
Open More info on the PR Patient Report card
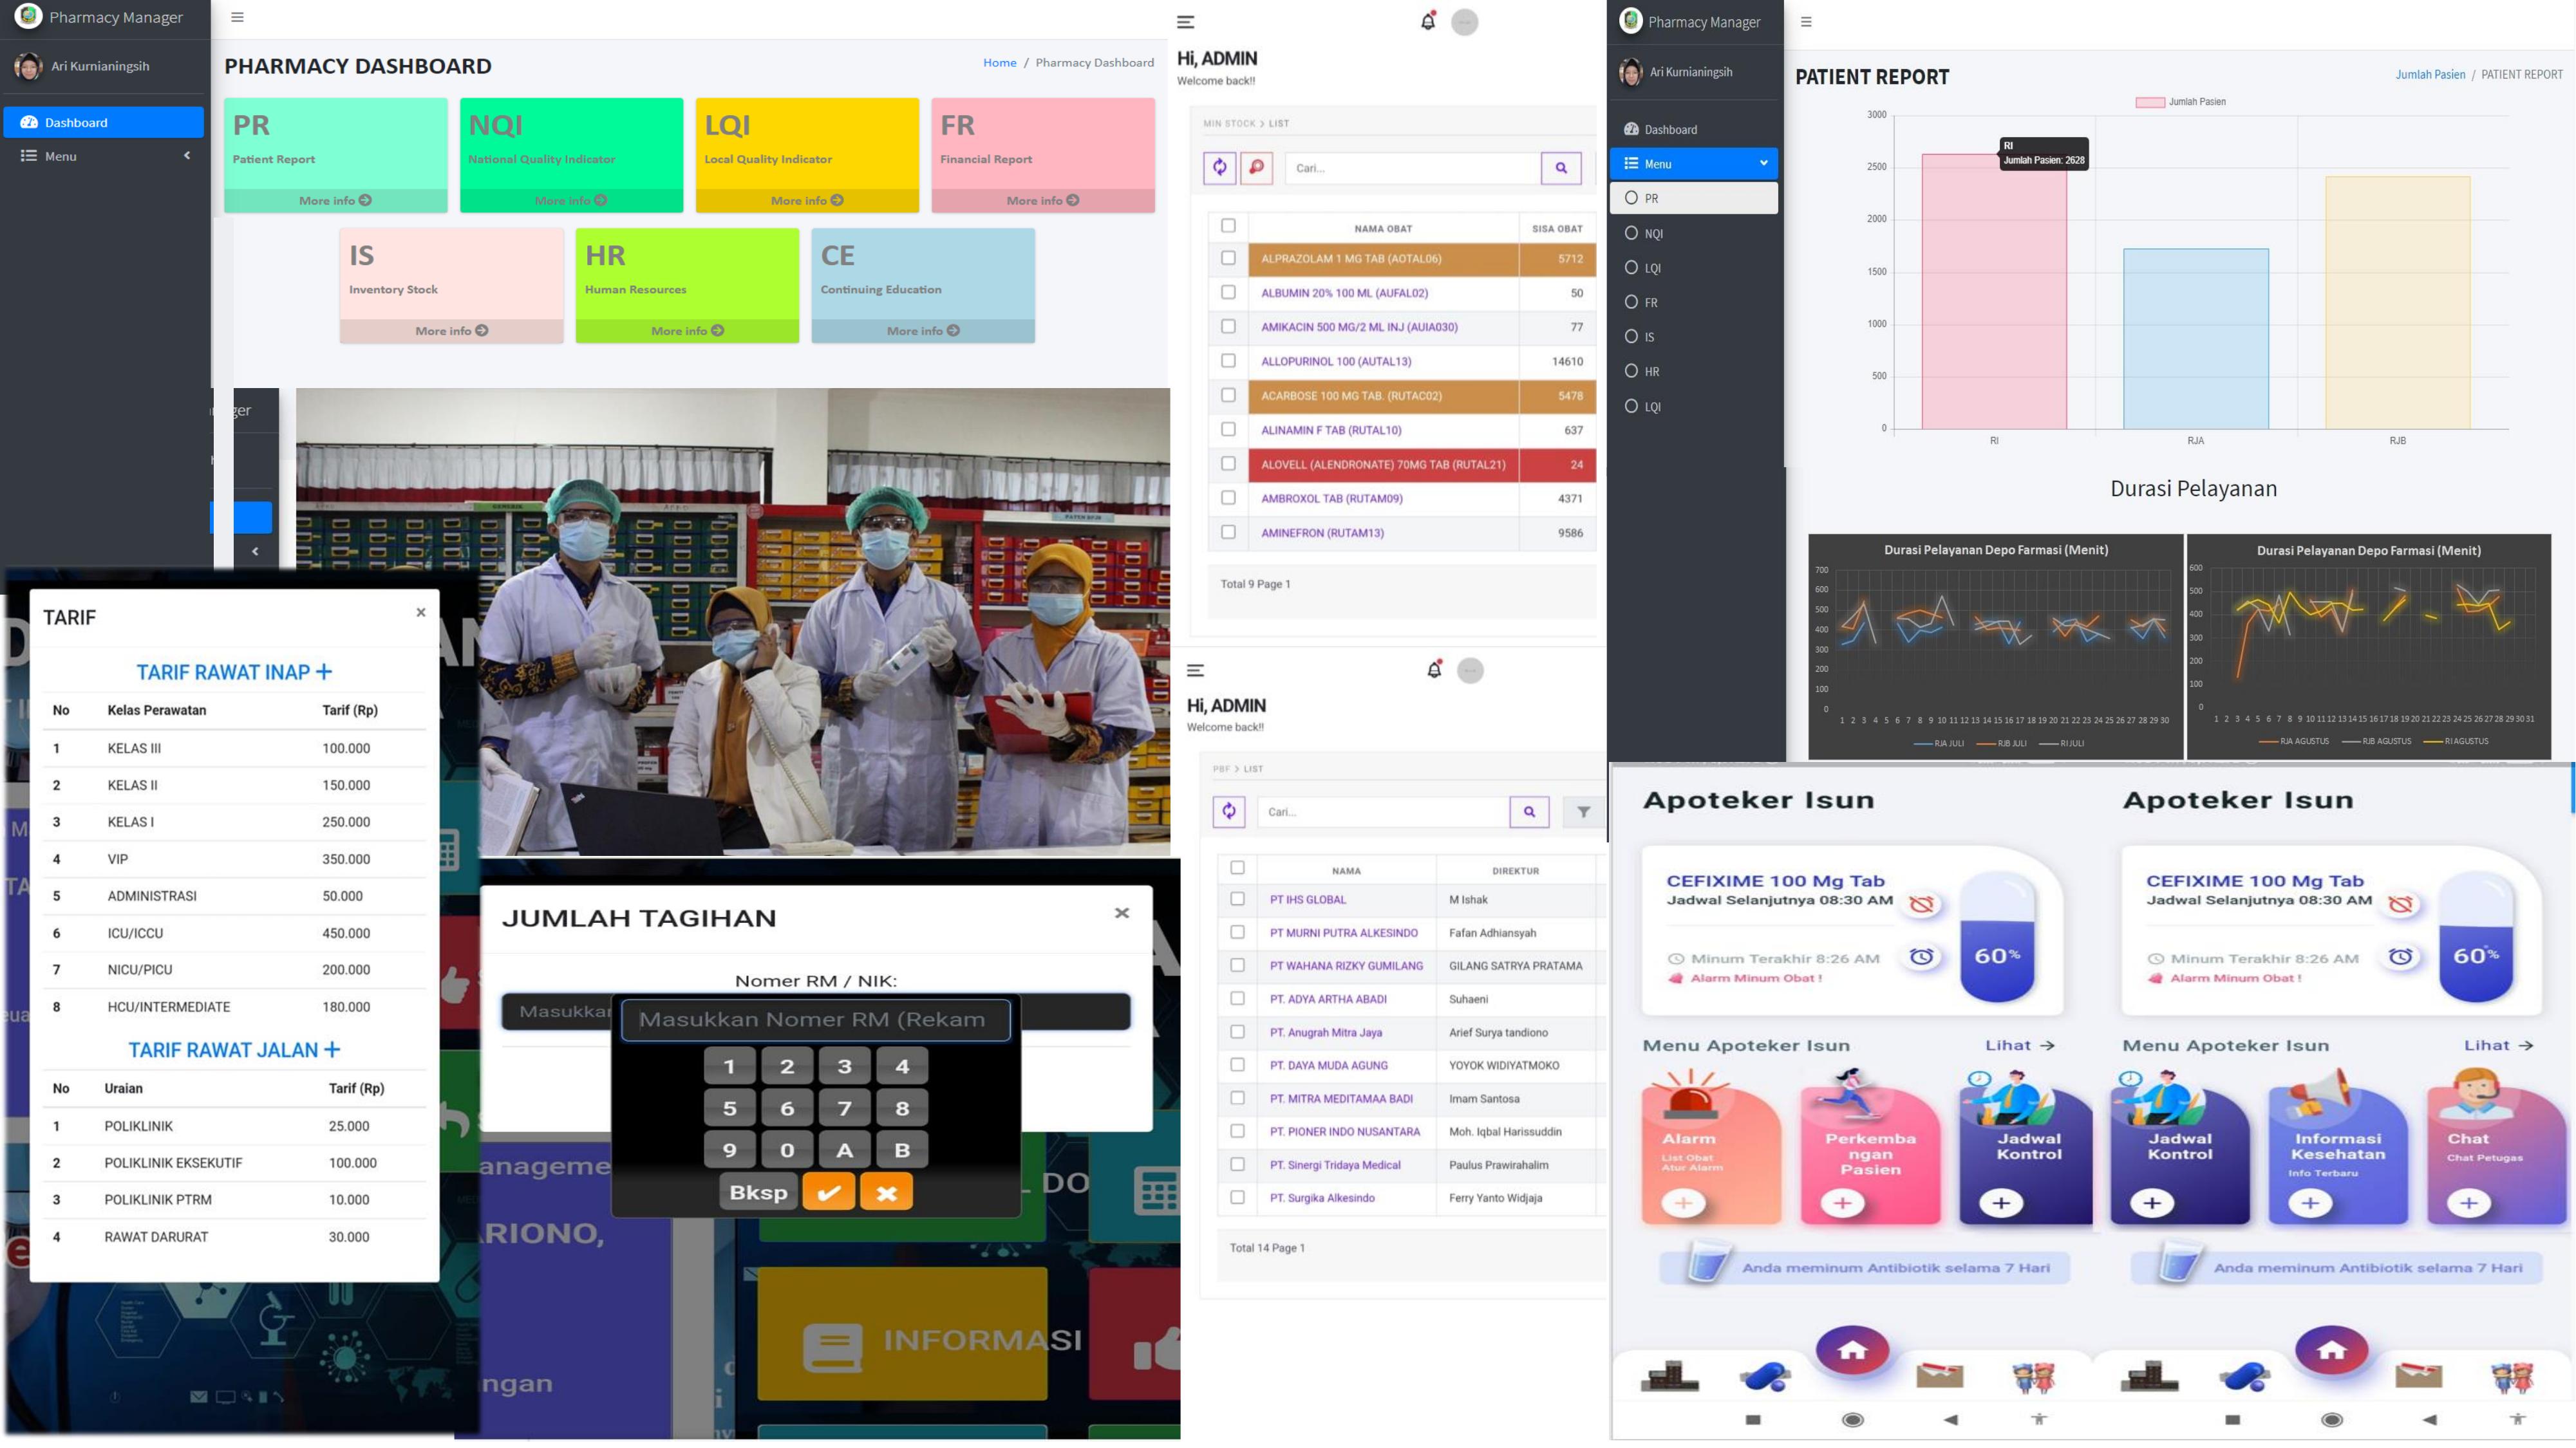tap(335, 200)
